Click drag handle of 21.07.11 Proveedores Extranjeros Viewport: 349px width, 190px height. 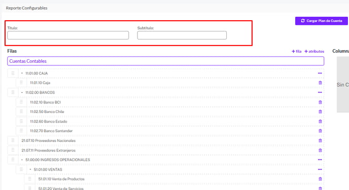[13, 150]
